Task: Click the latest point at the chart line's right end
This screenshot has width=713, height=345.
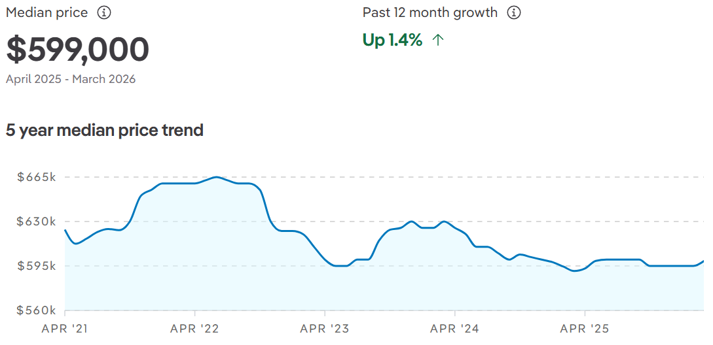Action: [x=703, y=261]
